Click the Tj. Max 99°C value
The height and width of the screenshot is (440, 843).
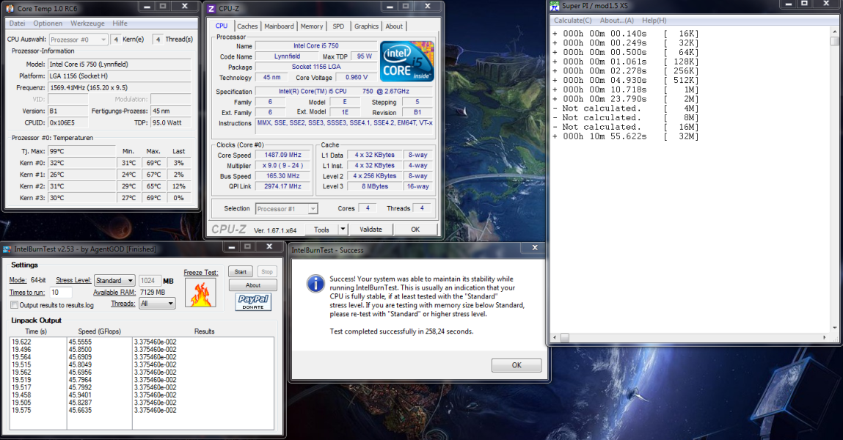click(81, 151)
